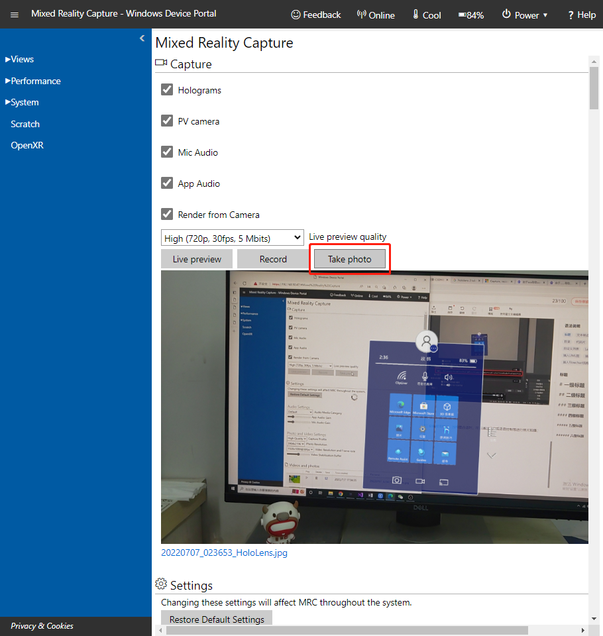Go to the Performance page
603x636 pixels.
(x=32, y=80)
